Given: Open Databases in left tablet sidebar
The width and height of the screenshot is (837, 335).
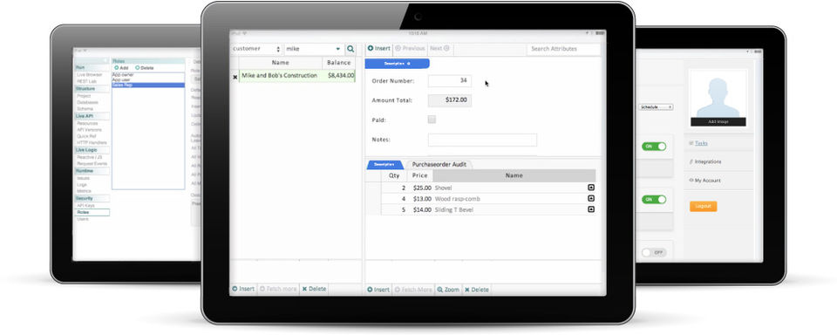Looking at the screenshot, I should pos(87,102).
